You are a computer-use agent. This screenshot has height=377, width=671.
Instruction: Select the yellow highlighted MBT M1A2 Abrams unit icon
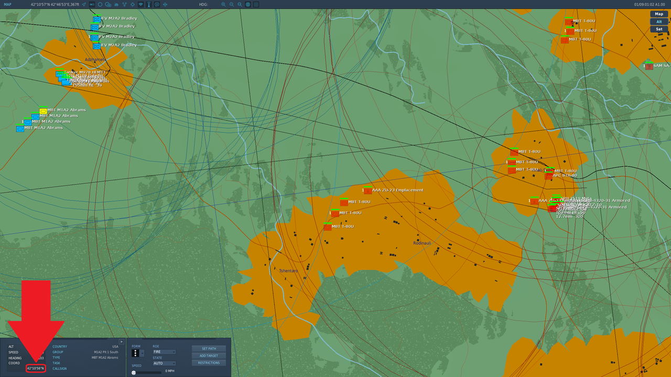point(43,111)
